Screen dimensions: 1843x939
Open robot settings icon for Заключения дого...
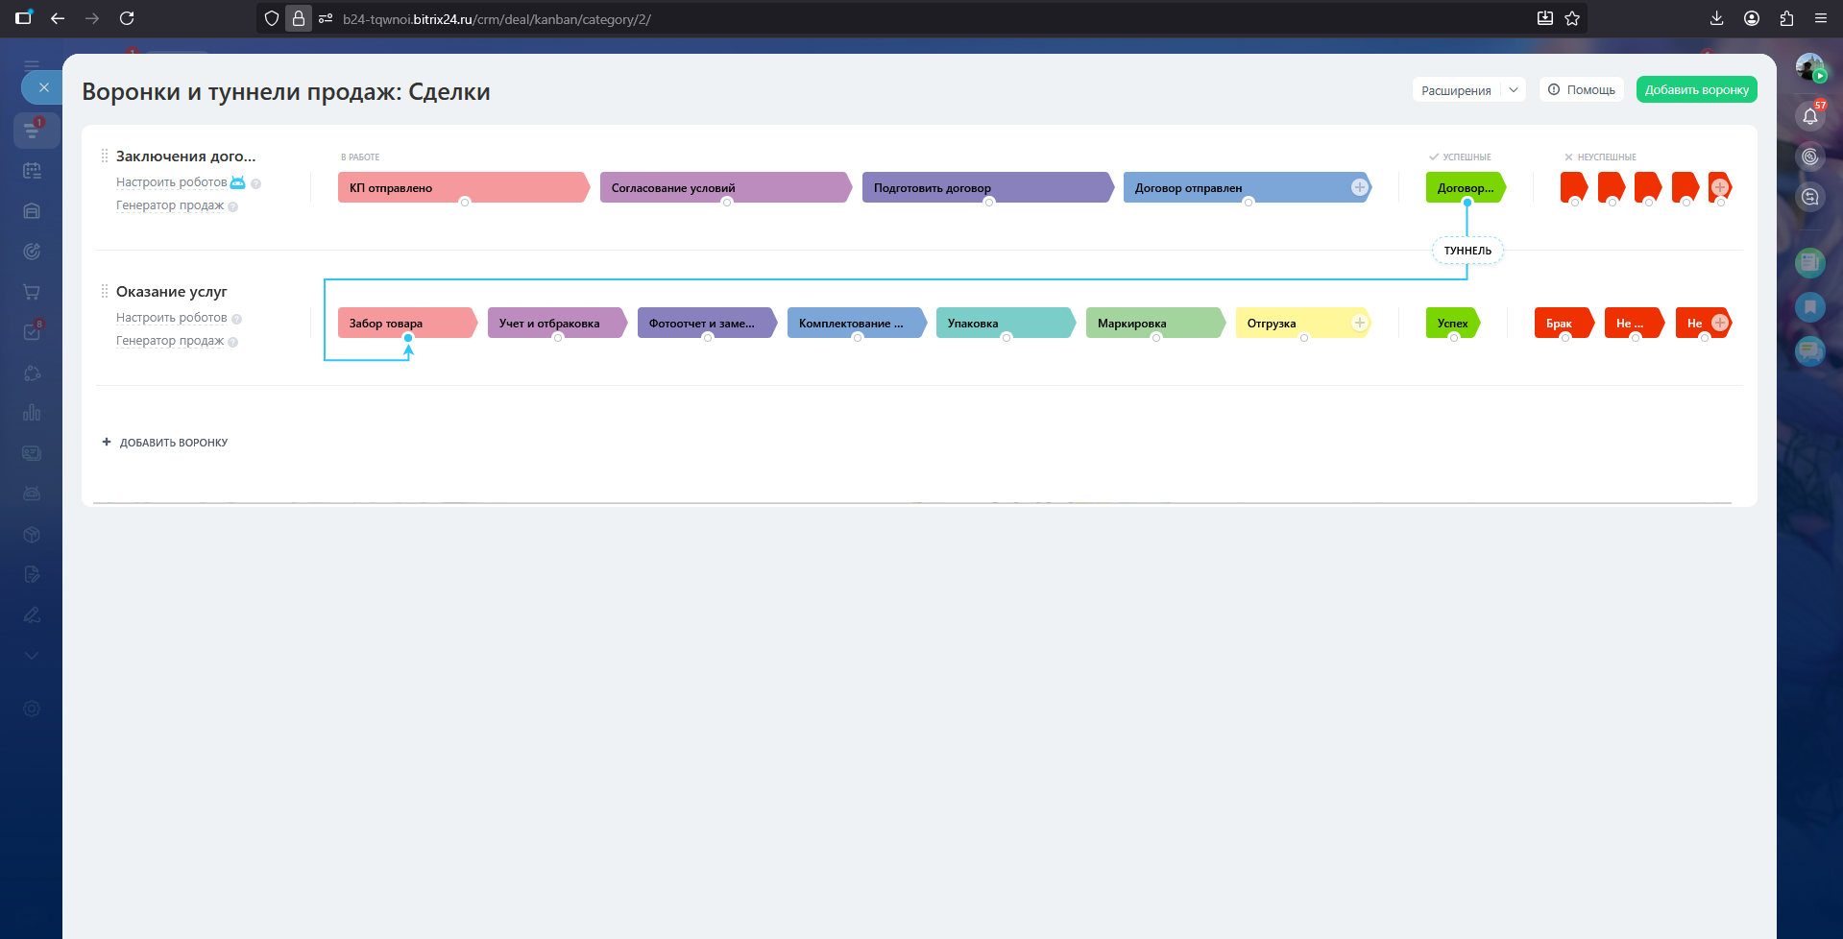coord(237,182)
